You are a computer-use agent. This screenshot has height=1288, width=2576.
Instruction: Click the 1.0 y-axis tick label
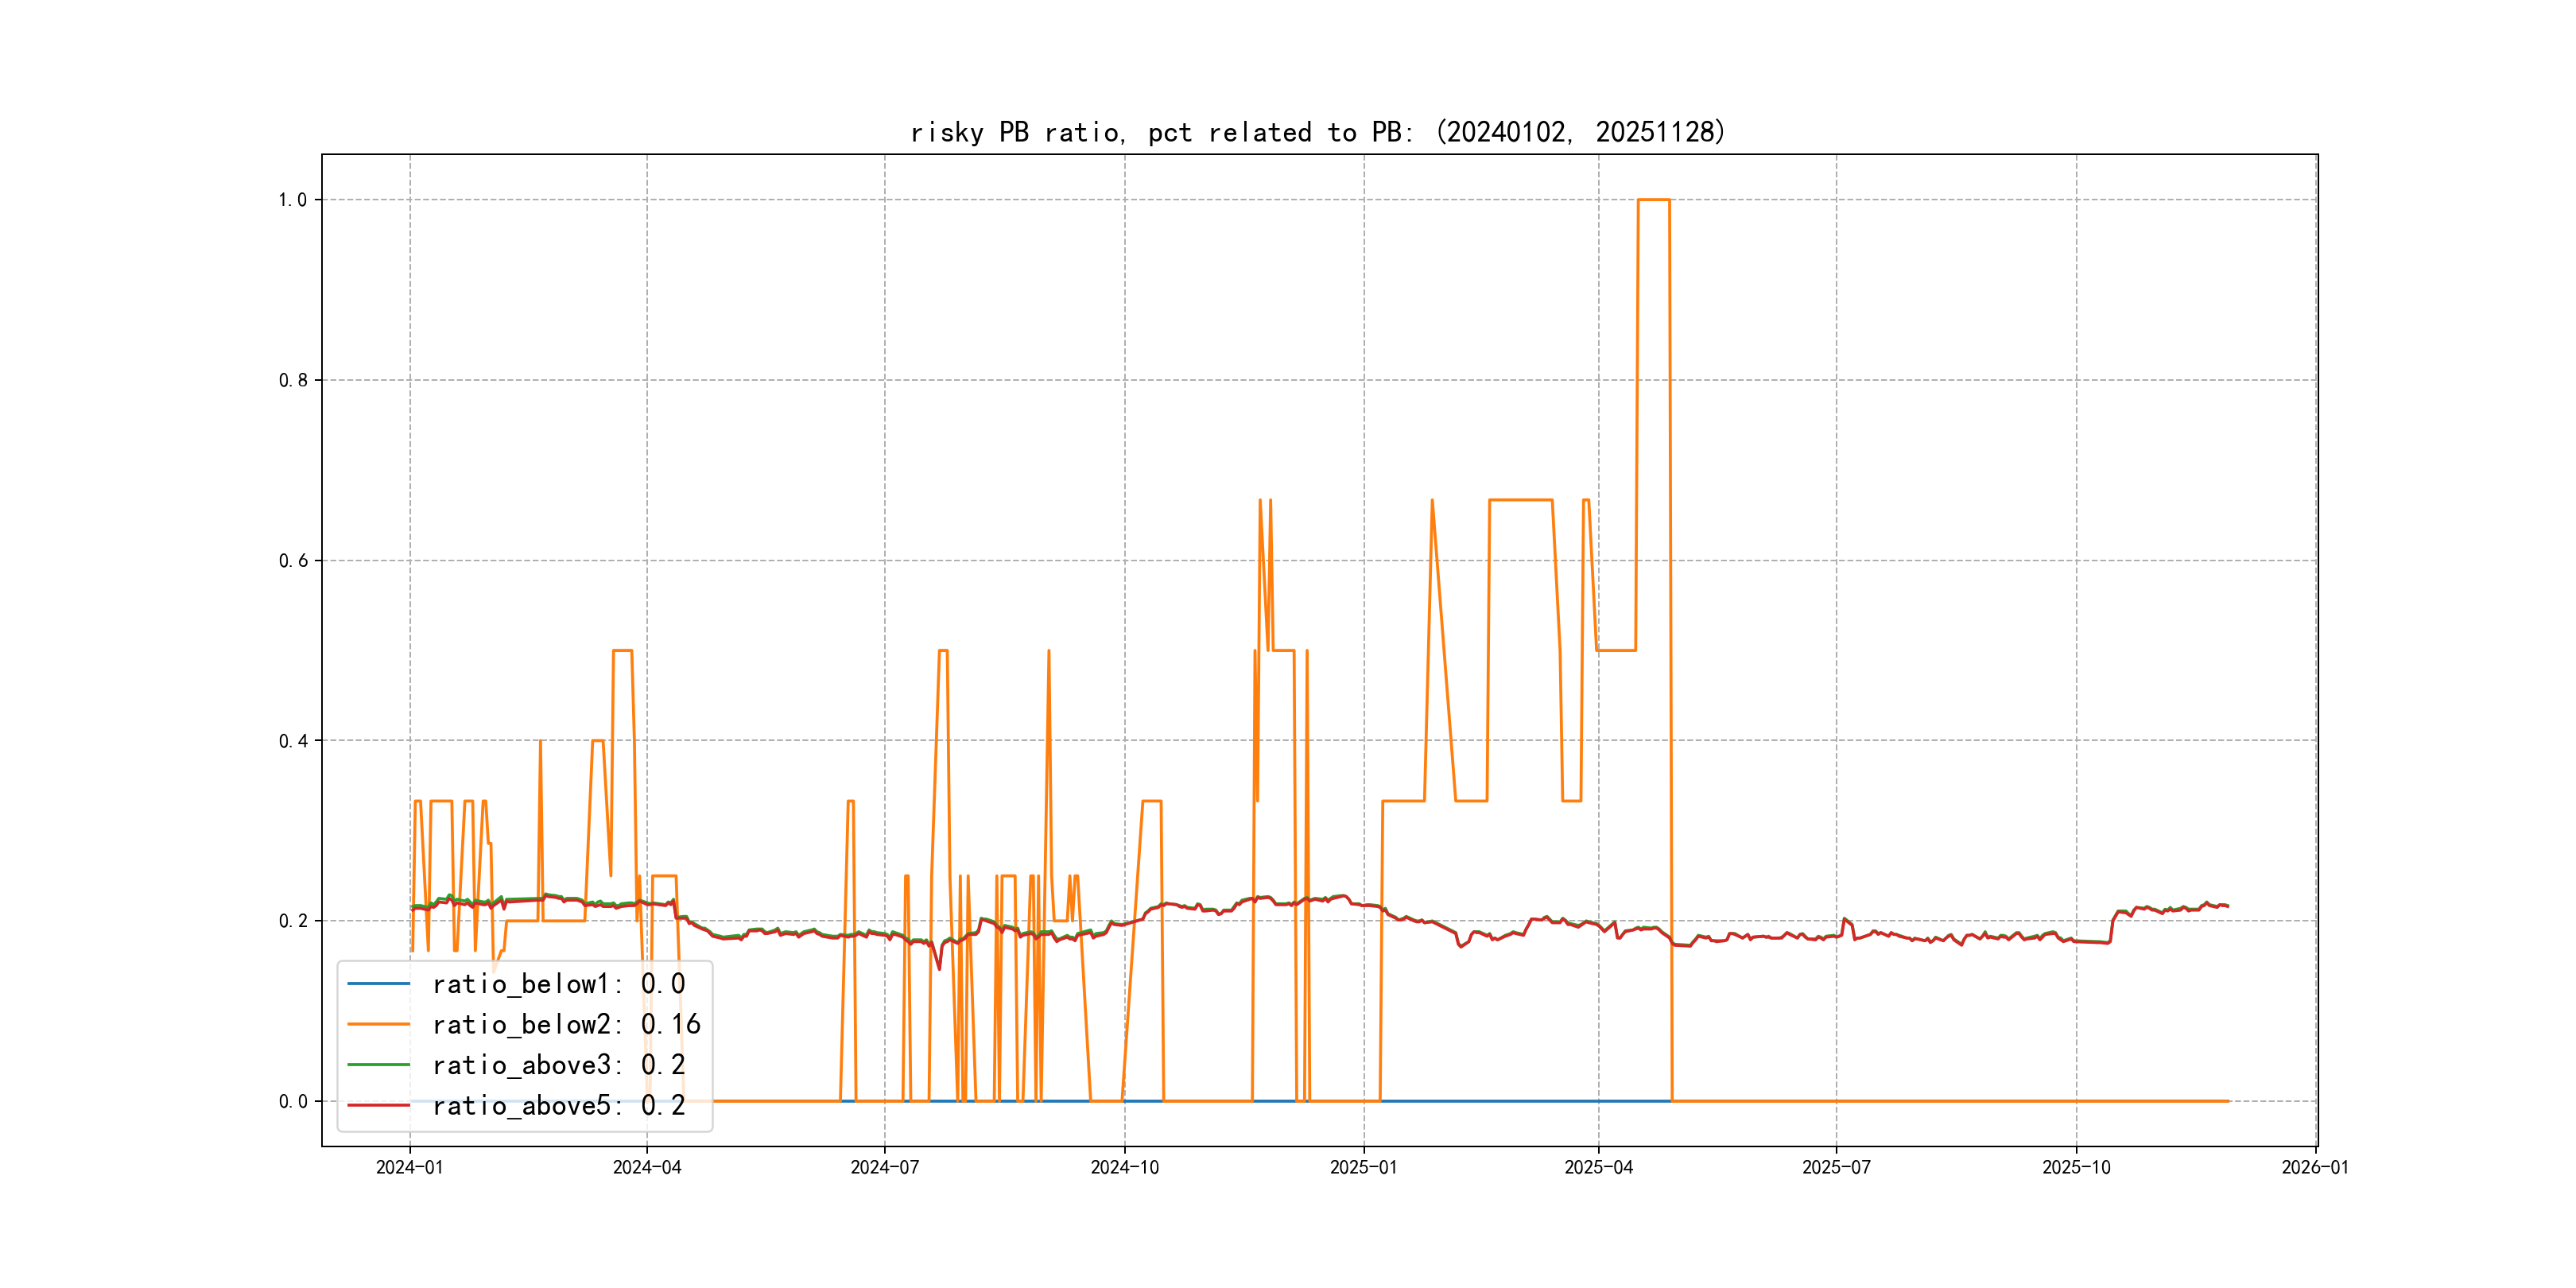click(292, 200)
